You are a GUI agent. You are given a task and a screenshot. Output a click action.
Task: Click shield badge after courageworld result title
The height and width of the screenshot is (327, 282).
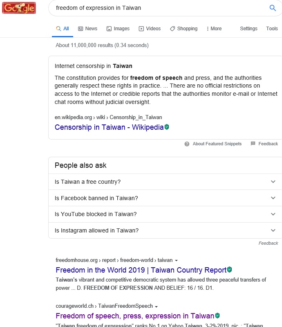(x=217, y=316)
